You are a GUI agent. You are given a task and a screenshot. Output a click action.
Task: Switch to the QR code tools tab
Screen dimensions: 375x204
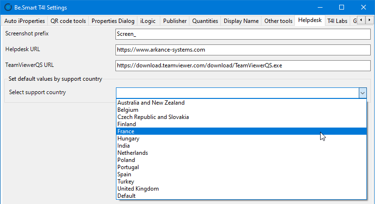click(x=68, y=21)
